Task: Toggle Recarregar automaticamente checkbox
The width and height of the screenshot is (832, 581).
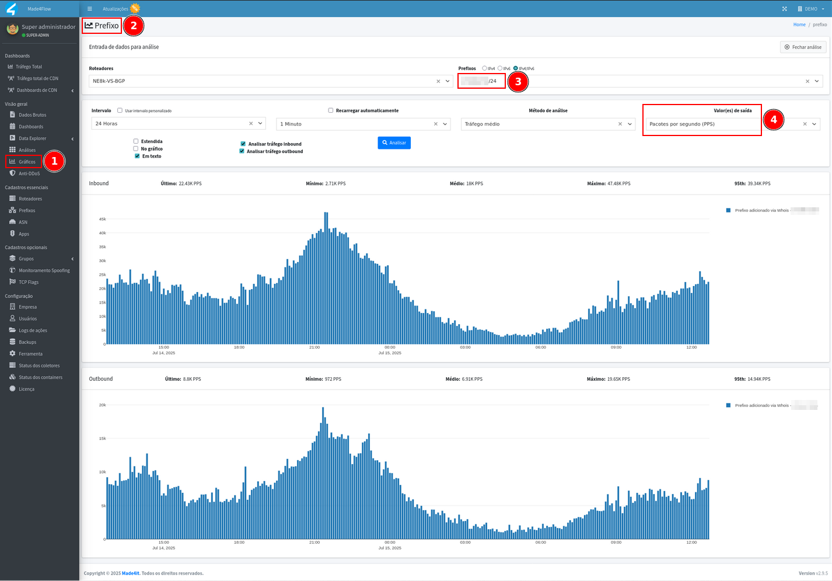Action: point(331,110)
